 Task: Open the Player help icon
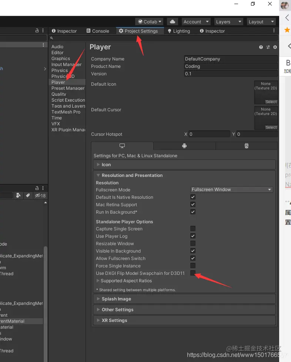(x=261, y=47)
